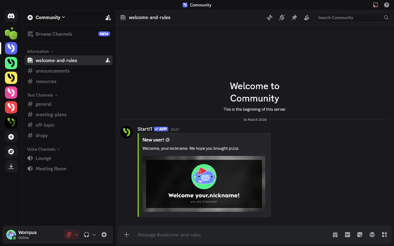Unmute the microphone
Image resolution: width=394 pixels, height=246 pixels.
[x=68, y=234]
